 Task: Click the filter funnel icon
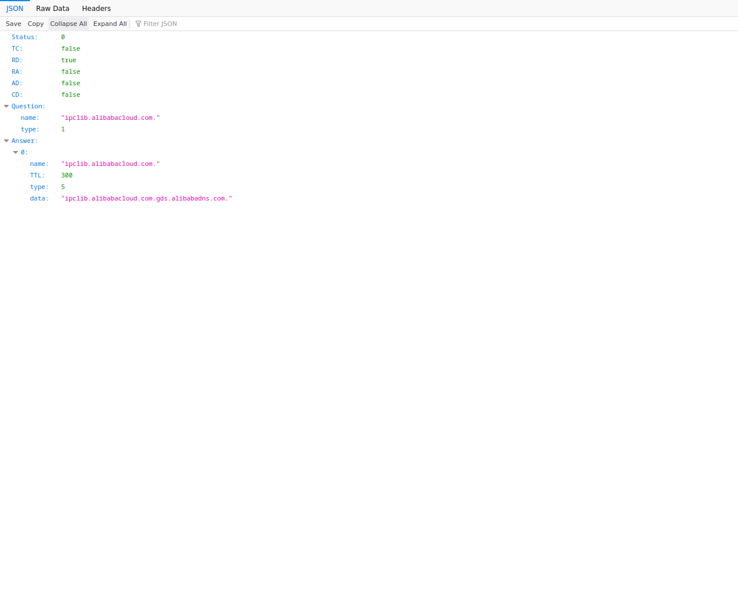[138, 24]
